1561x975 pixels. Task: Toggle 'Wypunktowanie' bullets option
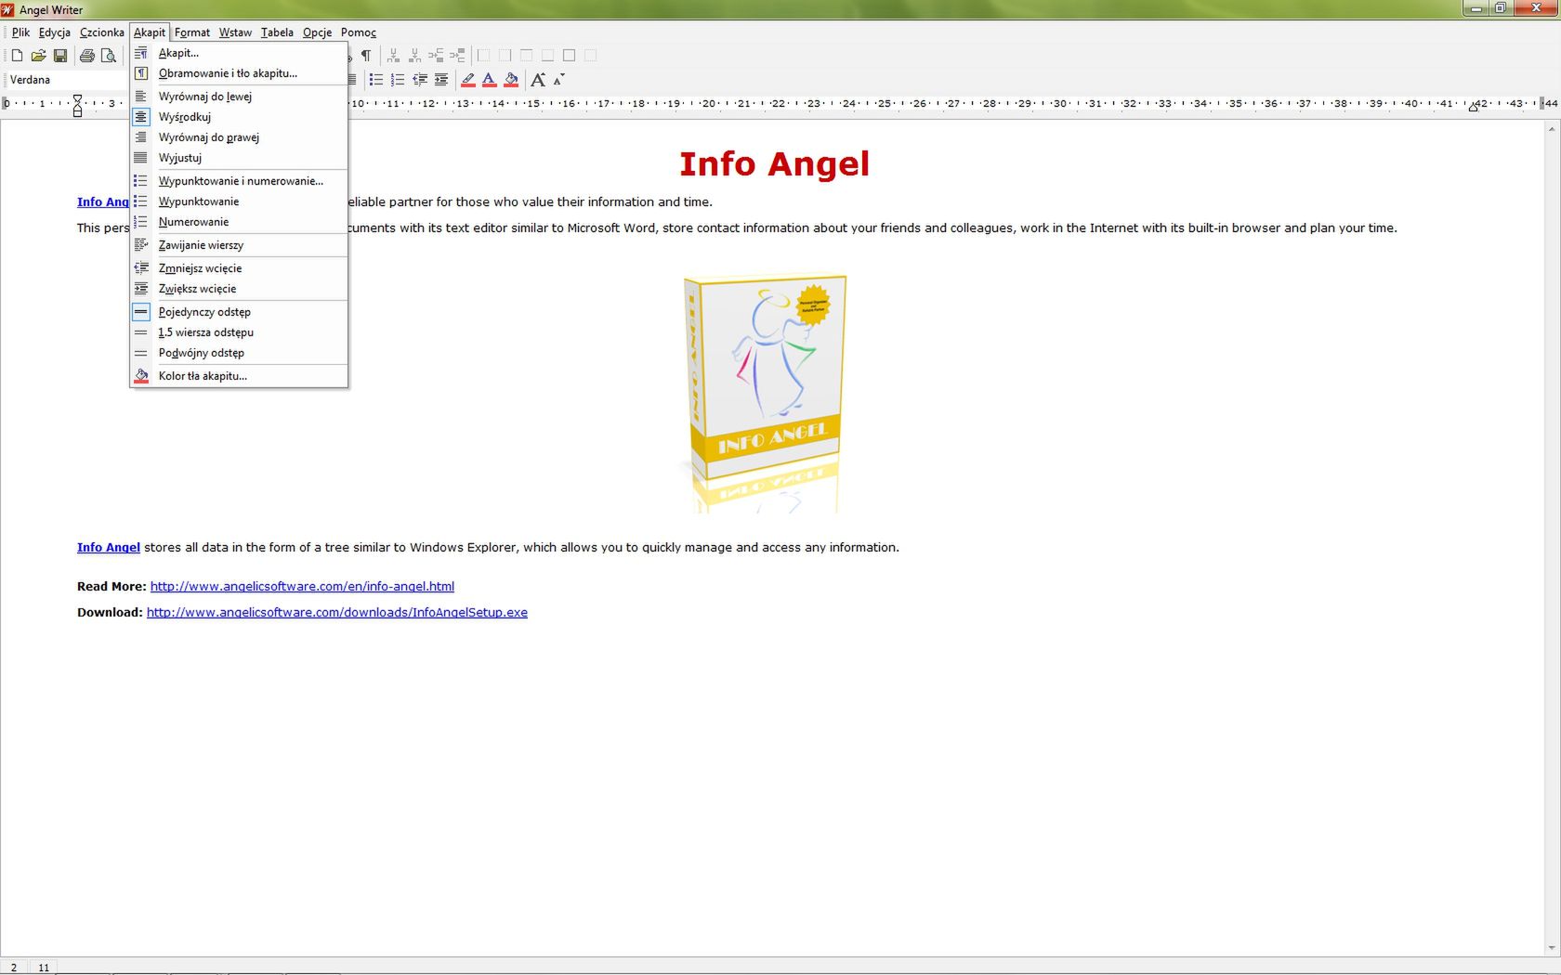[x=239, y=201]
